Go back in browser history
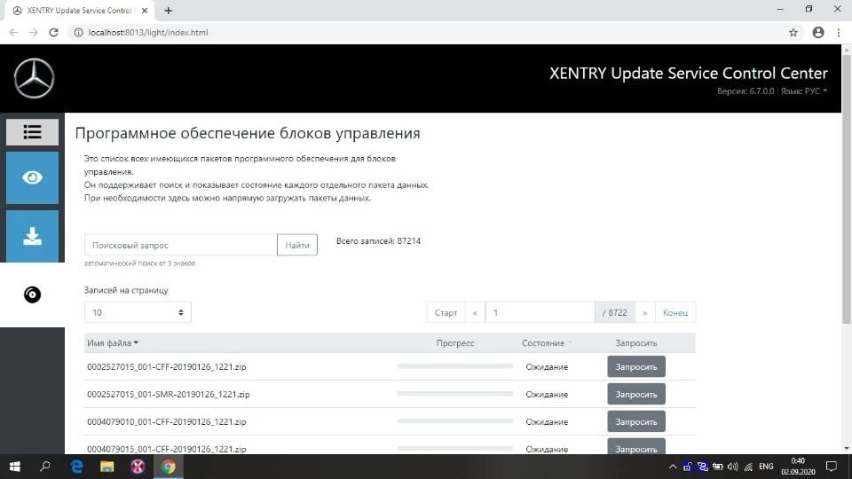852x479 pixels. pyautogui.click(x=13, y=33)
